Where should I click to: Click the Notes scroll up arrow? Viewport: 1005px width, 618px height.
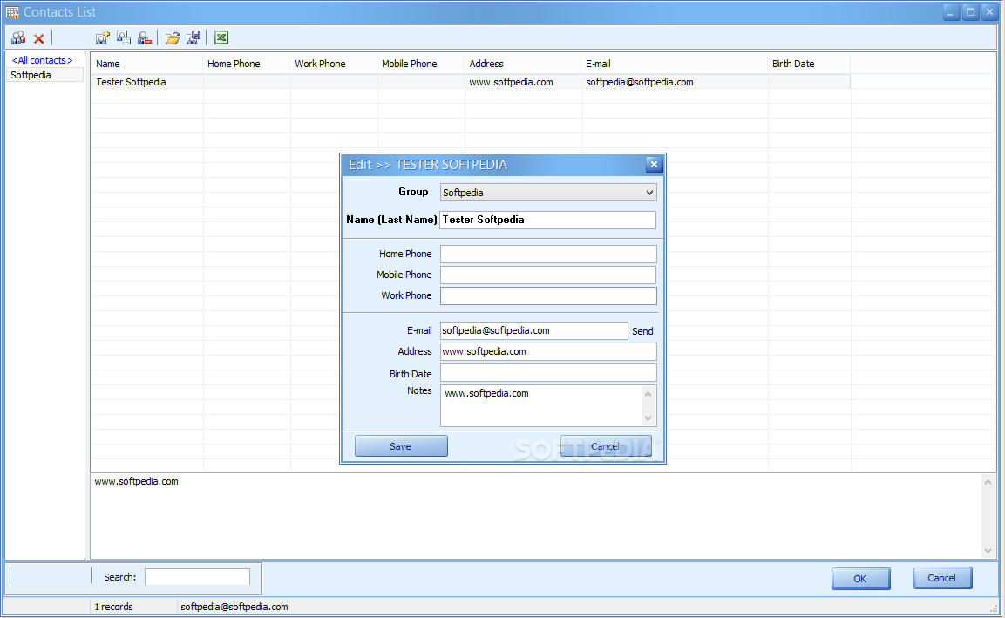click(648, 394)
